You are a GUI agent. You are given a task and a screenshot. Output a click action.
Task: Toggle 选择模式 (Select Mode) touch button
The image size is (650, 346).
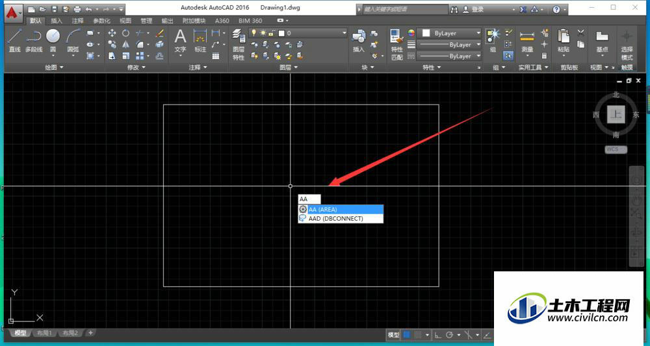pyautogui.click(x=627, y=45)
